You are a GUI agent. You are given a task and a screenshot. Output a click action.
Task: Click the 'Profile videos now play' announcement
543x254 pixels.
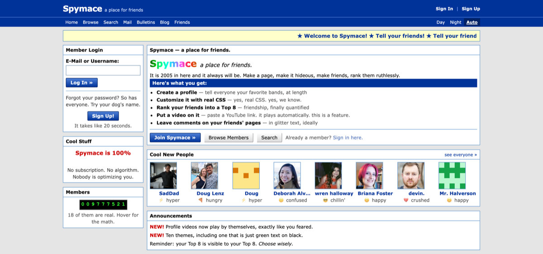[x=231, y=227]
